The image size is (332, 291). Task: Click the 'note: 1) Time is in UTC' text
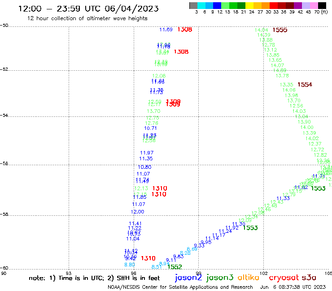tap(66, 278)
